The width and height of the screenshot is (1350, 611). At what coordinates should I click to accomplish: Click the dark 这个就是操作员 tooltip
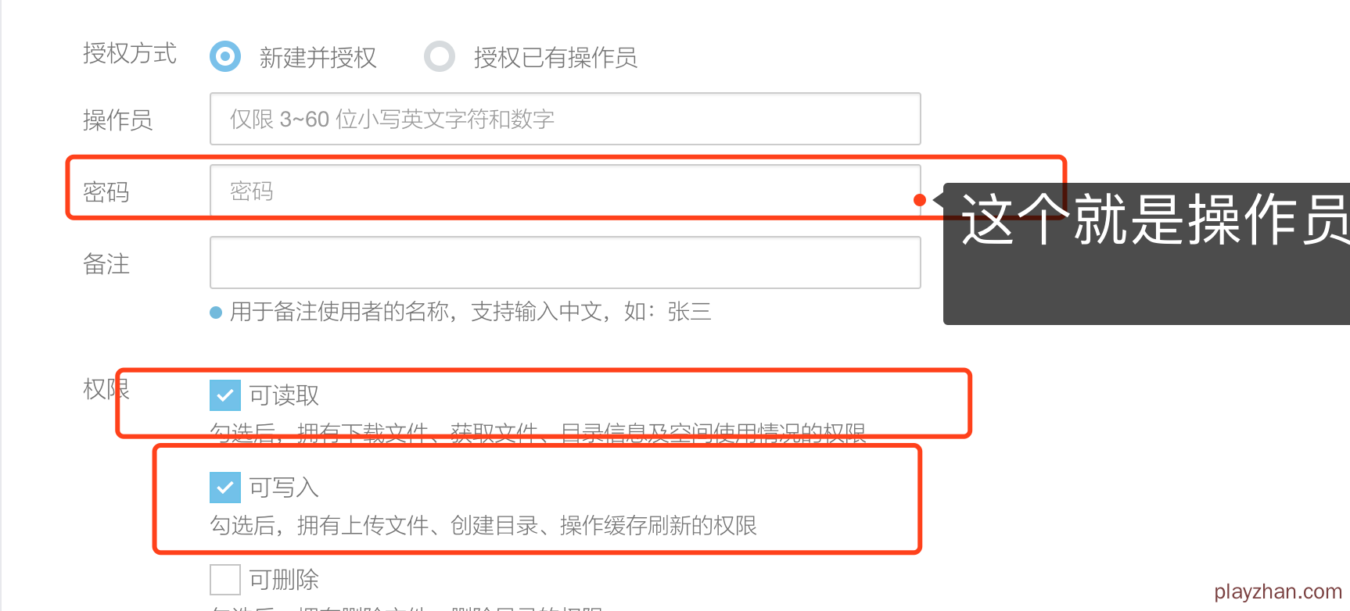[x=1147, y=254]
